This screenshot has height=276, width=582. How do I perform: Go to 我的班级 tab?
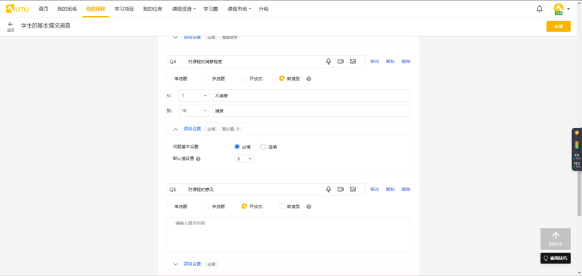coord(67,9)
